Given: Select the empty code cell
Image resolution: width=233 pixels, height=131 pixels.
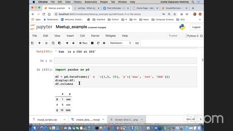Looking at the screenshot, I should (125, 61).
